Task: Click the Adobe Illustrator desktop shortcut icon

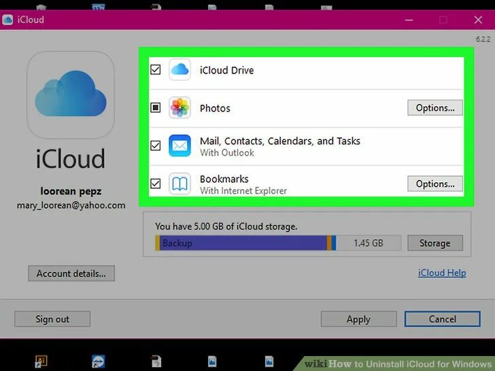Action: point(41,361)
